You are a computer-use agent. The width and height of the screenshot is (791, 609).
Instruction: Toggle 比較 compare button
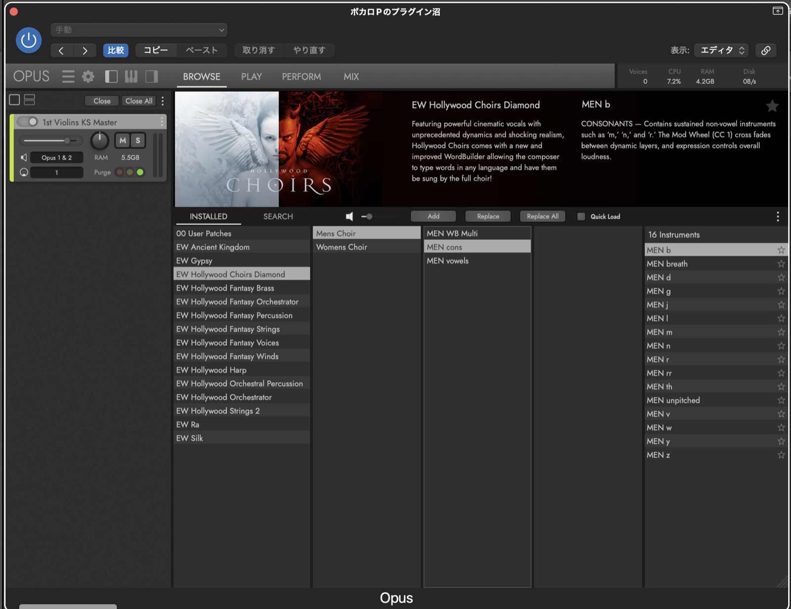click(116, 50)
